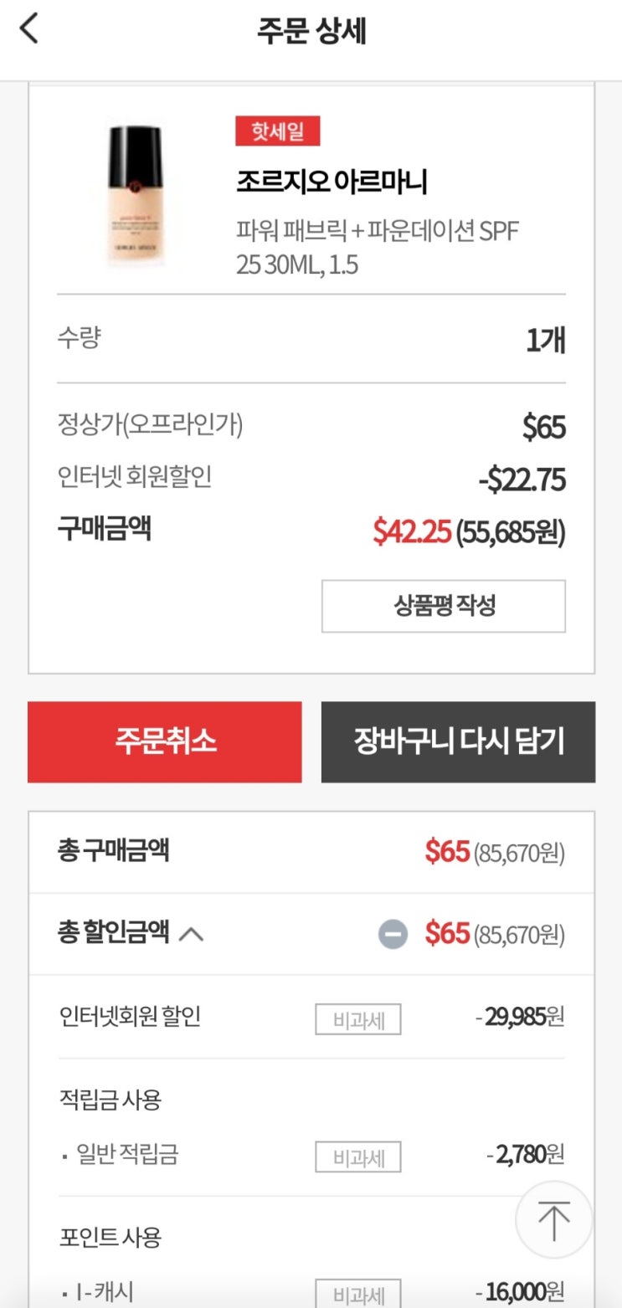Tap the red $42.25 purchase price
This screenshot has height=1308, width=622.
pyautogui.click(x=412, y=531)
